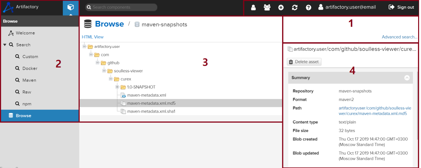
Task: Open the cube browse icon in header
Action: click(x=70, y=7)
